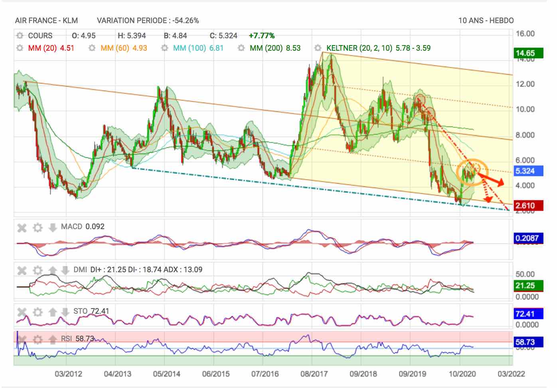
Task: Click the STO 72.41 label
Action: (x=91, y=311)
